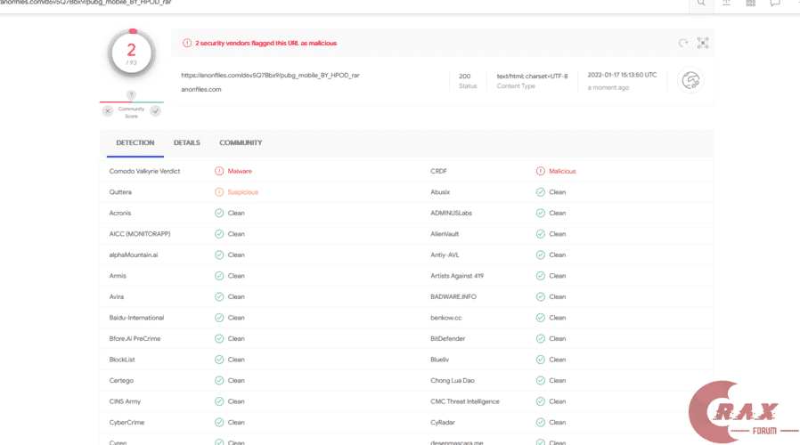The width and height of the screenshot is (800, 445).
Task: Click the warning icon beside flagged message
Action: 187,43
